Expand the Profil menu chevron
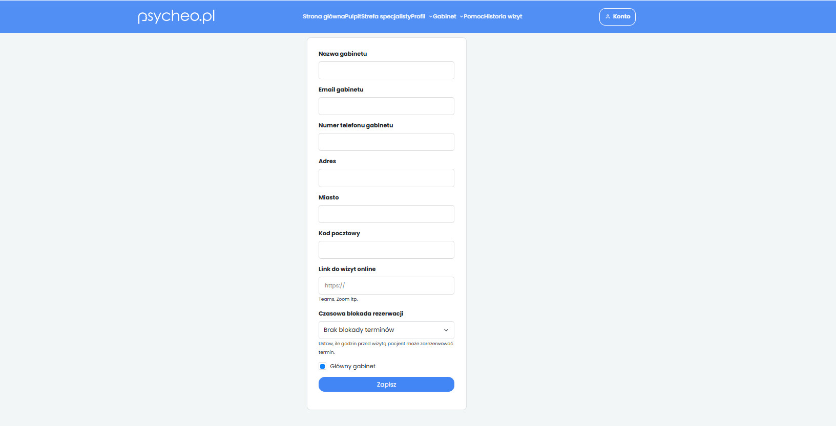The width and height of the screenshot is (836, 426). pyautogui.click(x=431, y=16)
